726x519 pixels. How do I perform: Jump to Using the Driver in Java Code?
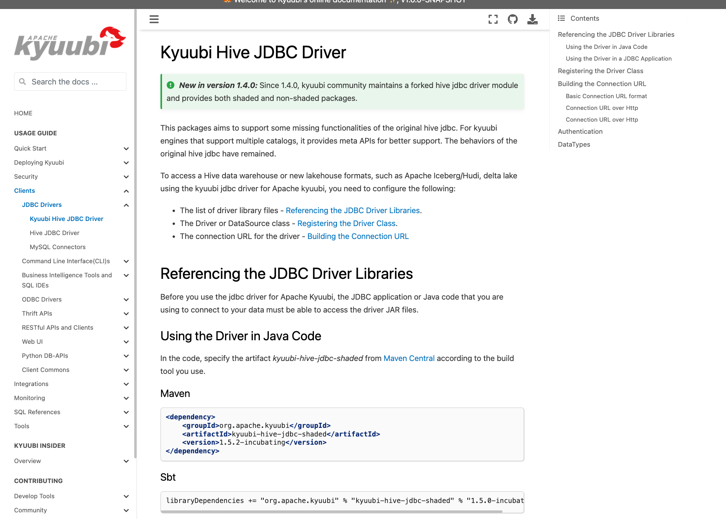click(607, 47)
